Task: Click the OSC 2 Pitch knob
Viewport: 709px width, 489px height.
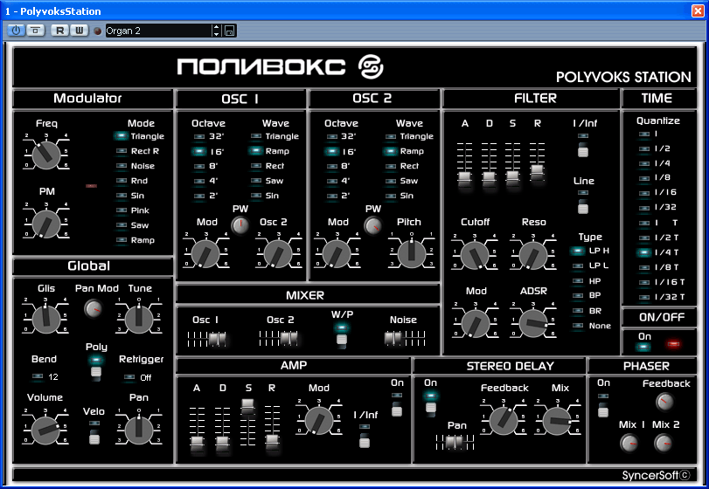Action: [411, 254]
